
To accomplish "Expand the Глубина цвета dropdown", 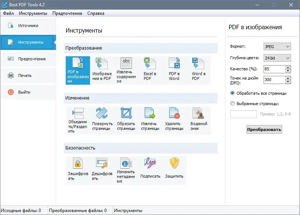I will point(286,57).
